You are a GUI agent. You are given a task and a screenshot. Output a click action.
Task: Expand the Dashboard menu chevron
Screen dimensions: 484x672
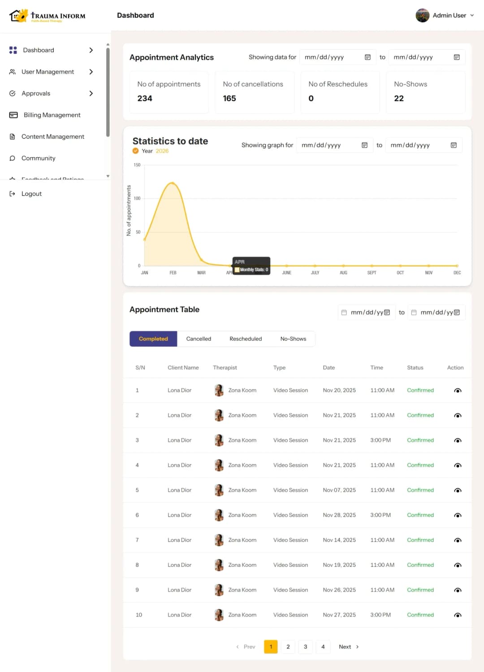coord(91,50)
